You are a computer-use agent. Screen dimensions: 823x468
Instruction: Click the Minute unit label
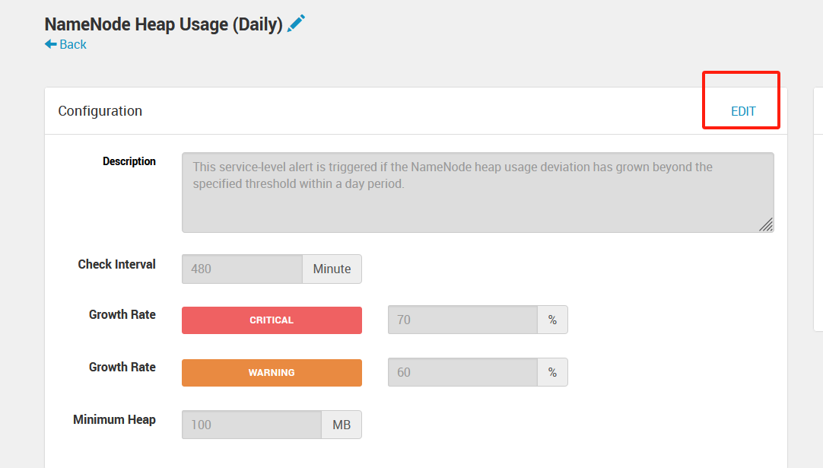coord(332,269)
